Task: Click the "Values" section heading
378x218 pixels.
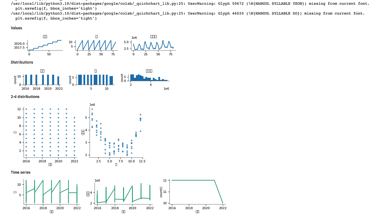Action: click(x=17, y=28)
